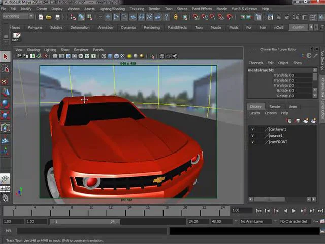The height and width of the screenshot is (244, 325).
Task: Select the carslayer1 layer
Action: [278, 129]
